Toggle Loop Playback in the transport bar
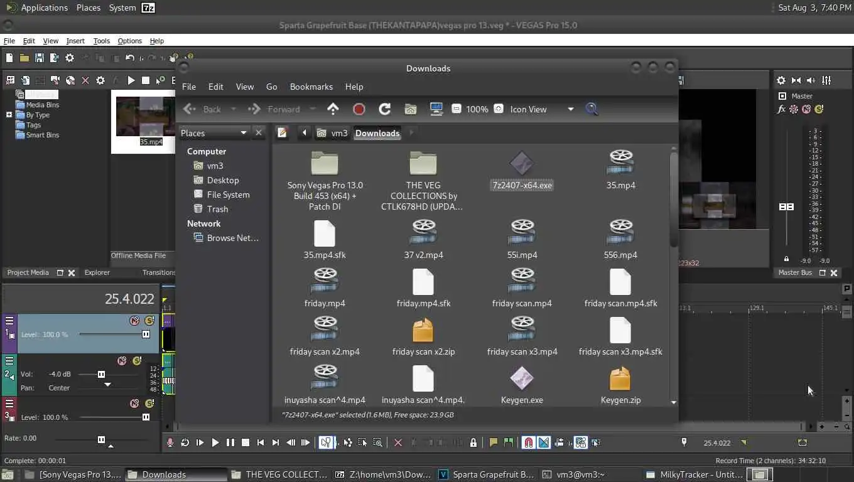This screenshot has height=482, width=854. 185,442
